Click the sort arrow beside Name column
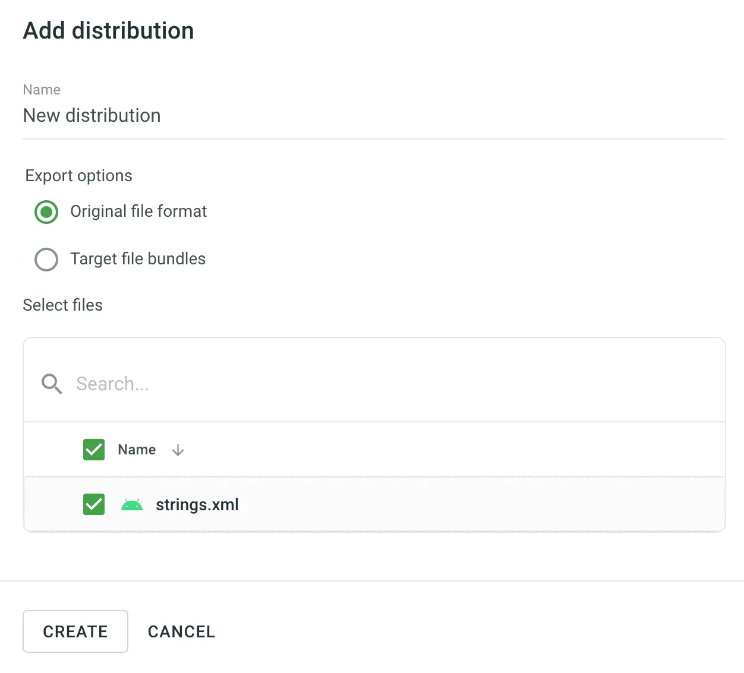 [178, 451]
